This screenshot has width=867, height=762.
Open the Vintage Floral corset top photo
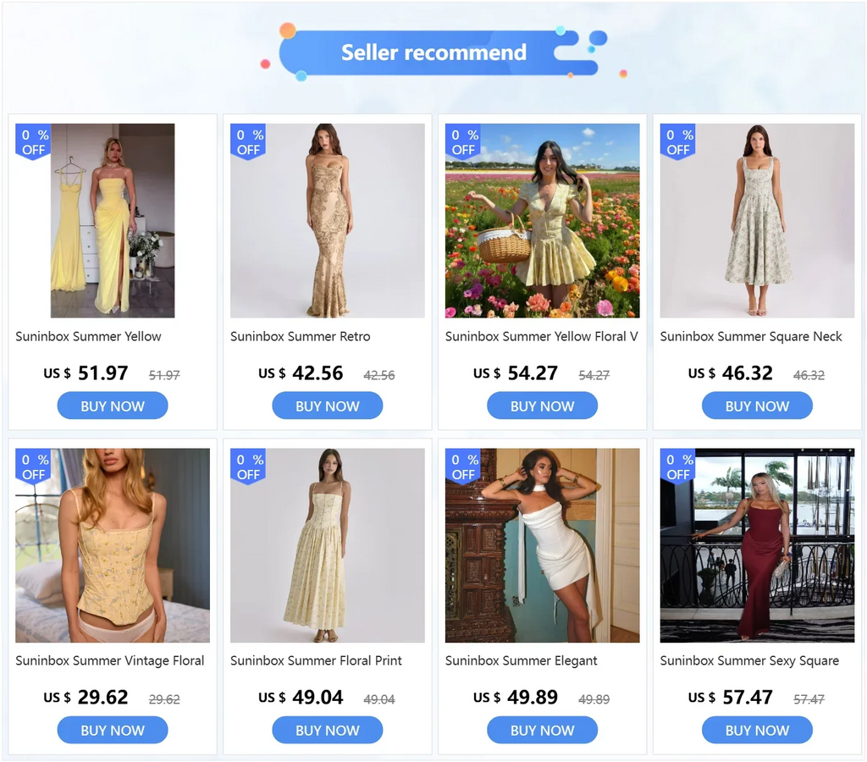[113, 545]
